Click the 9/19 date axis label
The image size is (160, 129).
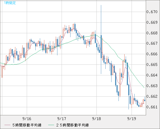[132, 119]
